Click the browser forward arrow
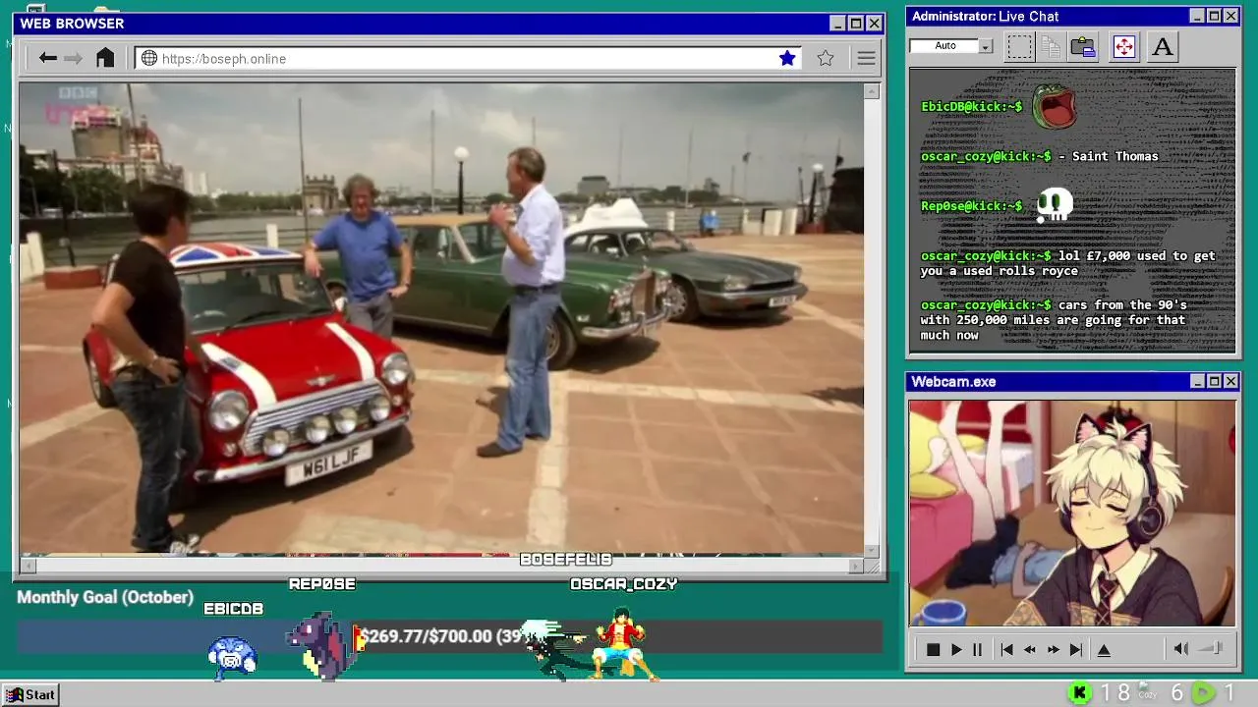The image size is (1258, 707). click(x=74, y=58)
